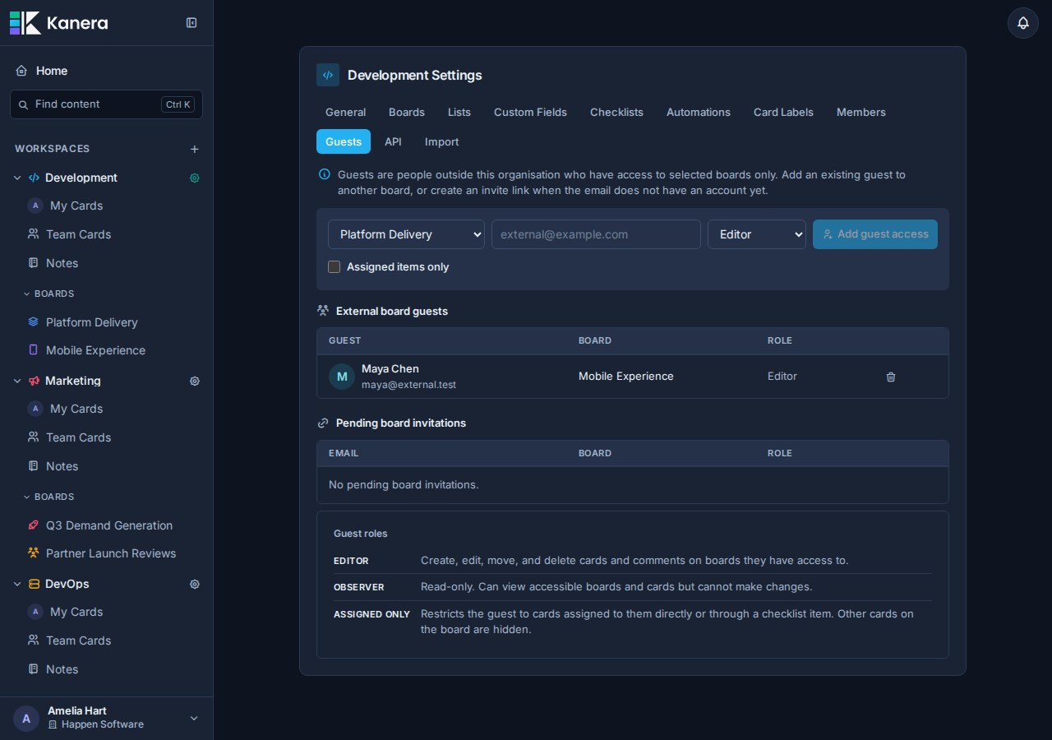The height and width of the screenshot is (740, 1052).
Task: Click Editor role cell for Maya Chen
Action: tap(782, 377)
